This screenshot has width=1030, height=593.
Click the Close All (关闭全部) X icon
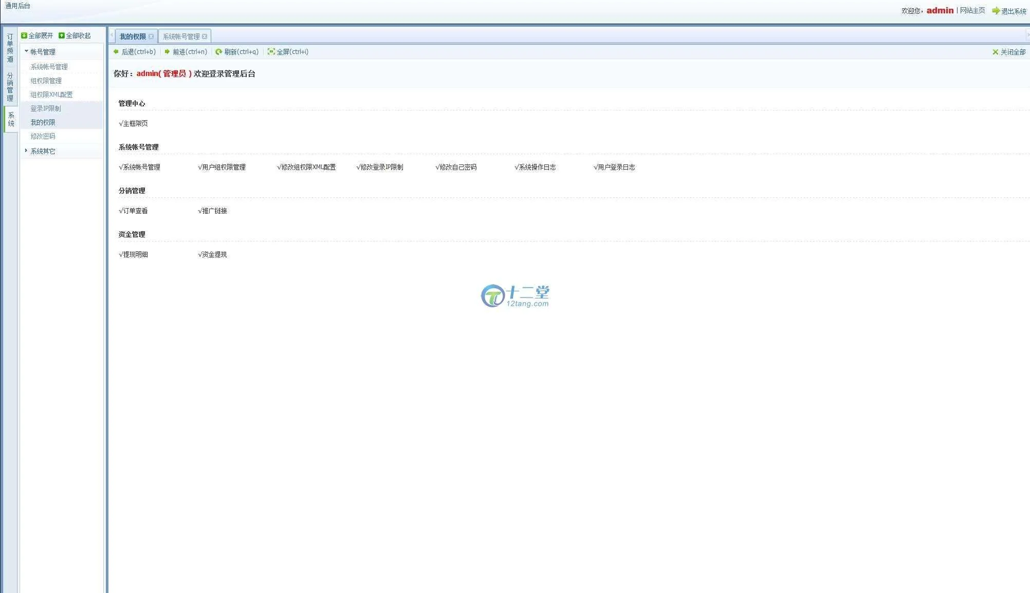point(995,52)
